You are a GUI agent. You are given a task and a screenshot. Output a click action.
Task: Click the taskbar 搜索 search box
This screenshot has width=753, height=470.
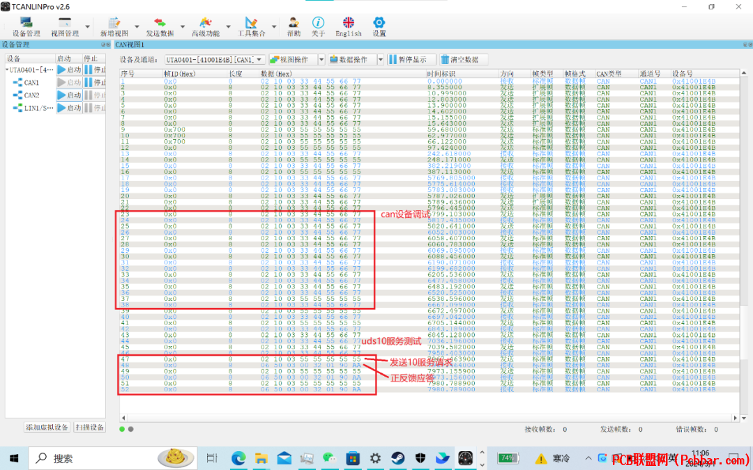113,458
